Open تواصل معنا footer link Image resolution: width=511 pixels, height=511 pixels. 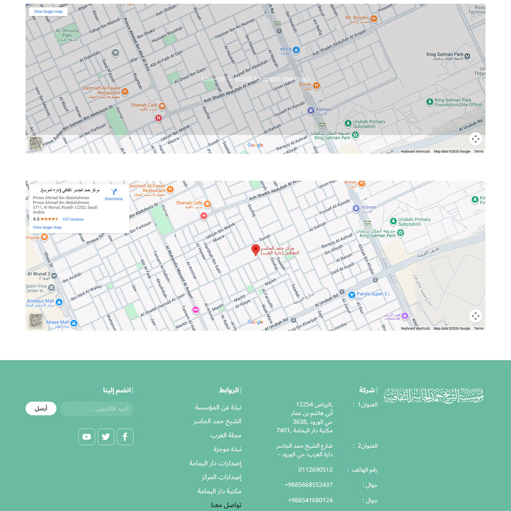(226, 505)
